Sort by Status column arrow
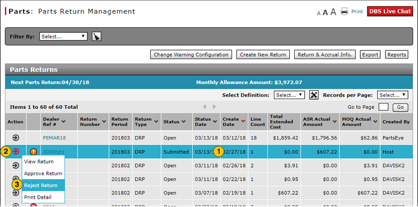The image size is (418, 207). click(184, 122)
